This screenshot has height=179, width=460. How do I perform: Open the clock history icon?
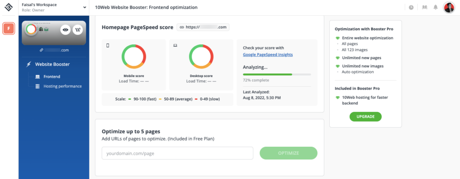[x=411, y=8]
